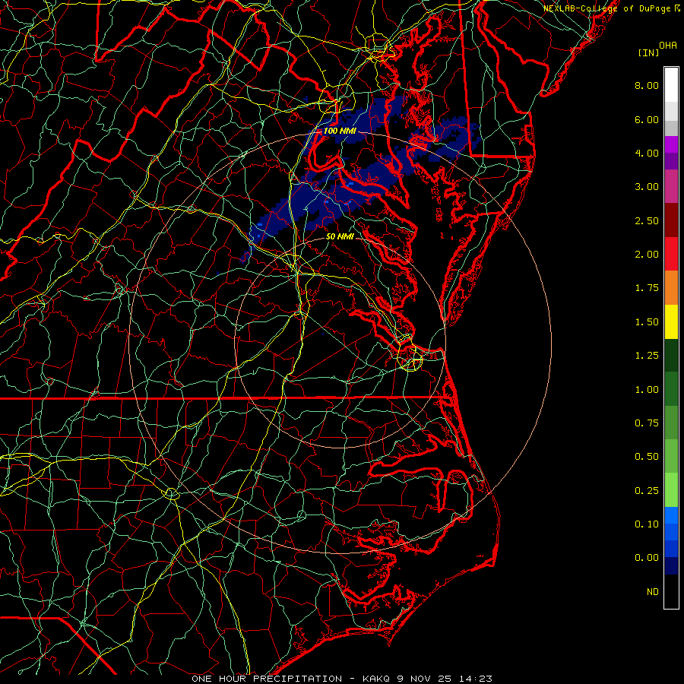
Task: Click the 50 NMI range ring label
Action: point(340,236)
